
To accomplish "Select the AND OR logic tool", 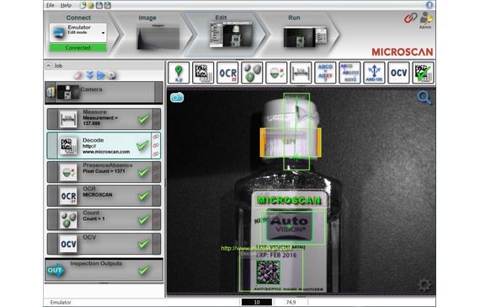I will point(374,73).
